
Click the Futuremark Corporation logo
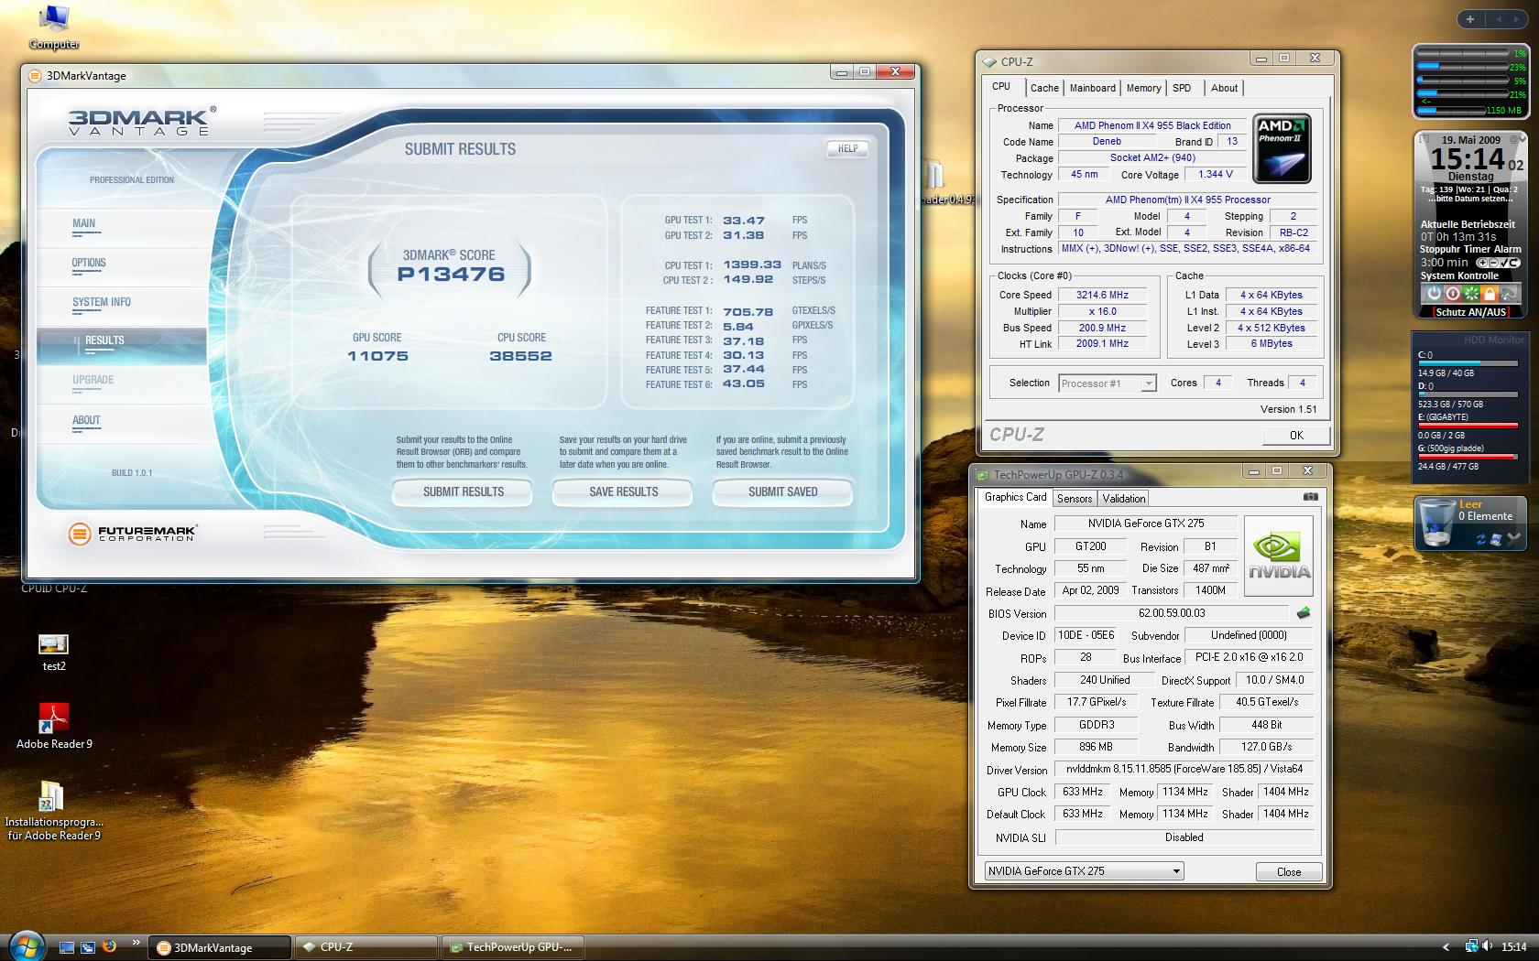point(133,533)
